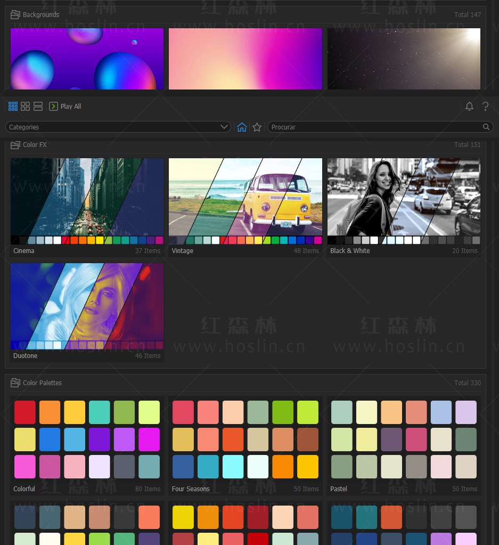Pick the teal swatch in Colorful palette
The image size is (499, 545).
pyautogui.click(x=100, y=412)
